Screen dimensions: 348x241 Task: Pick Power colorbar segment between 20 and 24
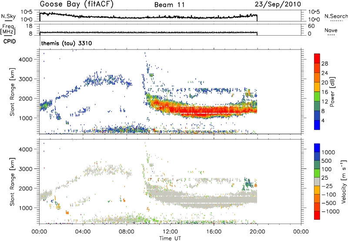click(317, 77)
